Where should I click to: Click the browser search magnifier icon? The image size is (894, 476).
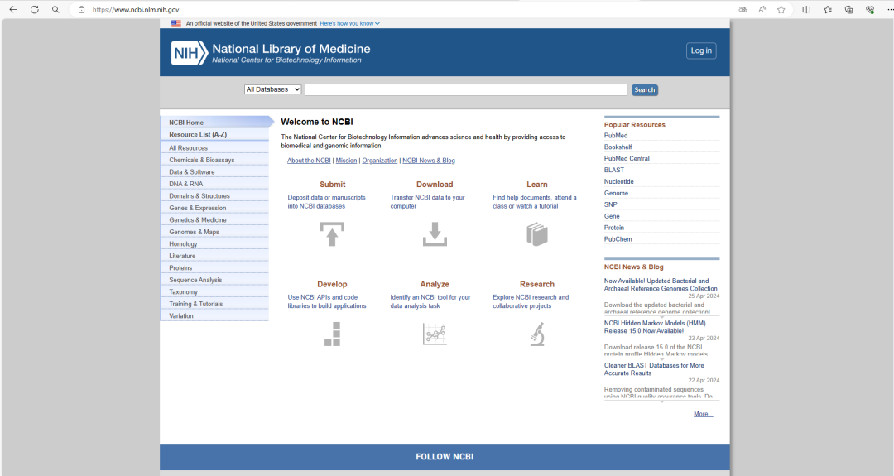(x=55, y=9)
